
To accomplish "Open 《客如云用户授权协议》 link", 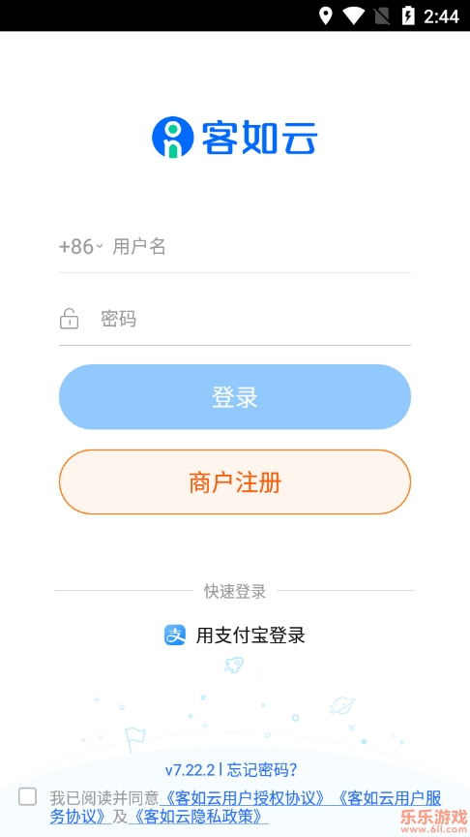I will (x=242, y=798).
